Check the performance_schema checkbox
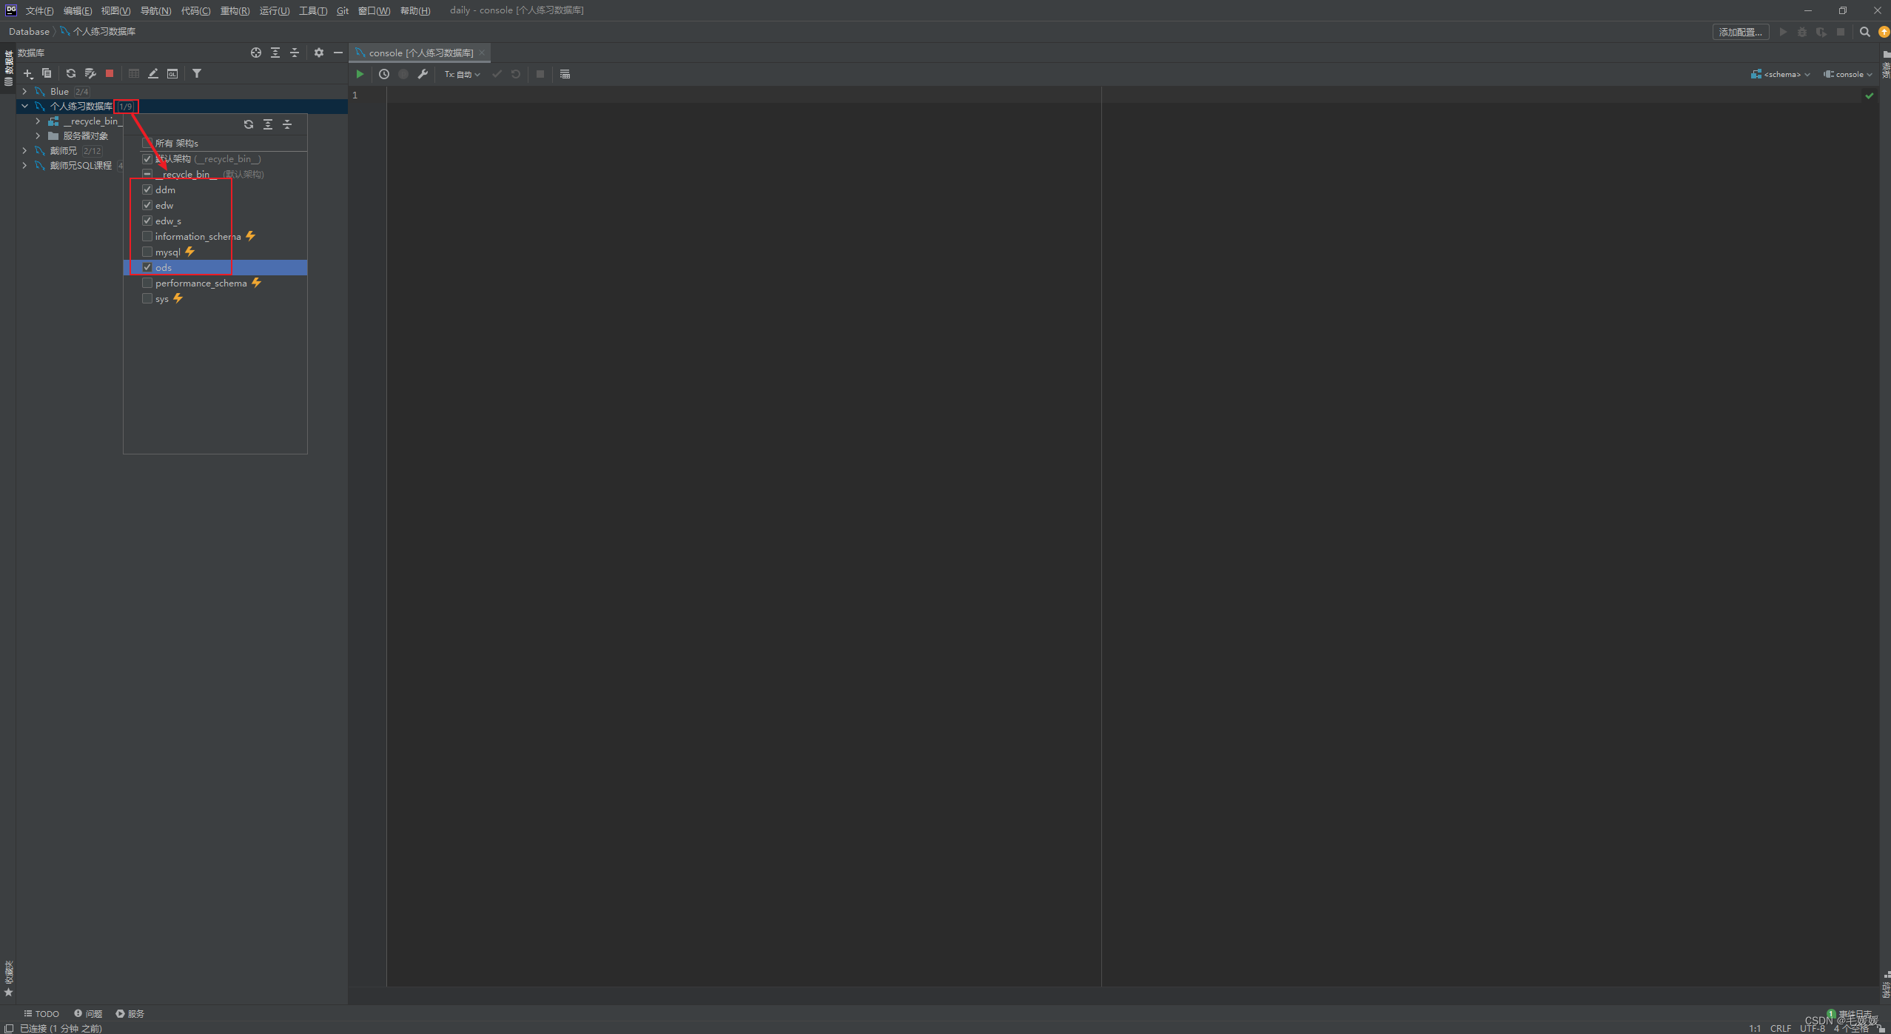 tap(147, 283)
